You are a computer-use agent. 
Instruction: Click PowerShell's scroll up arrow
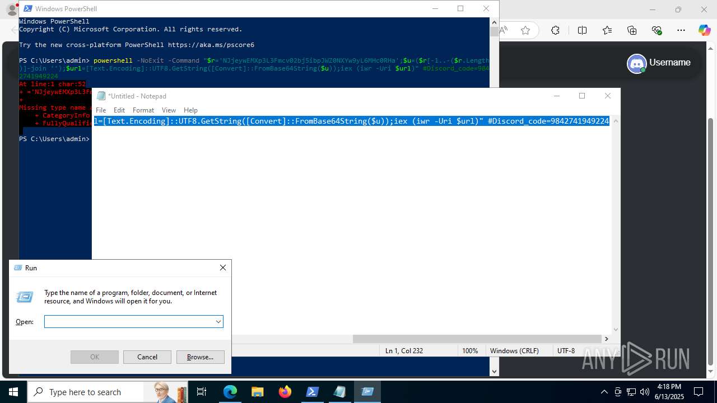(494, 22)
